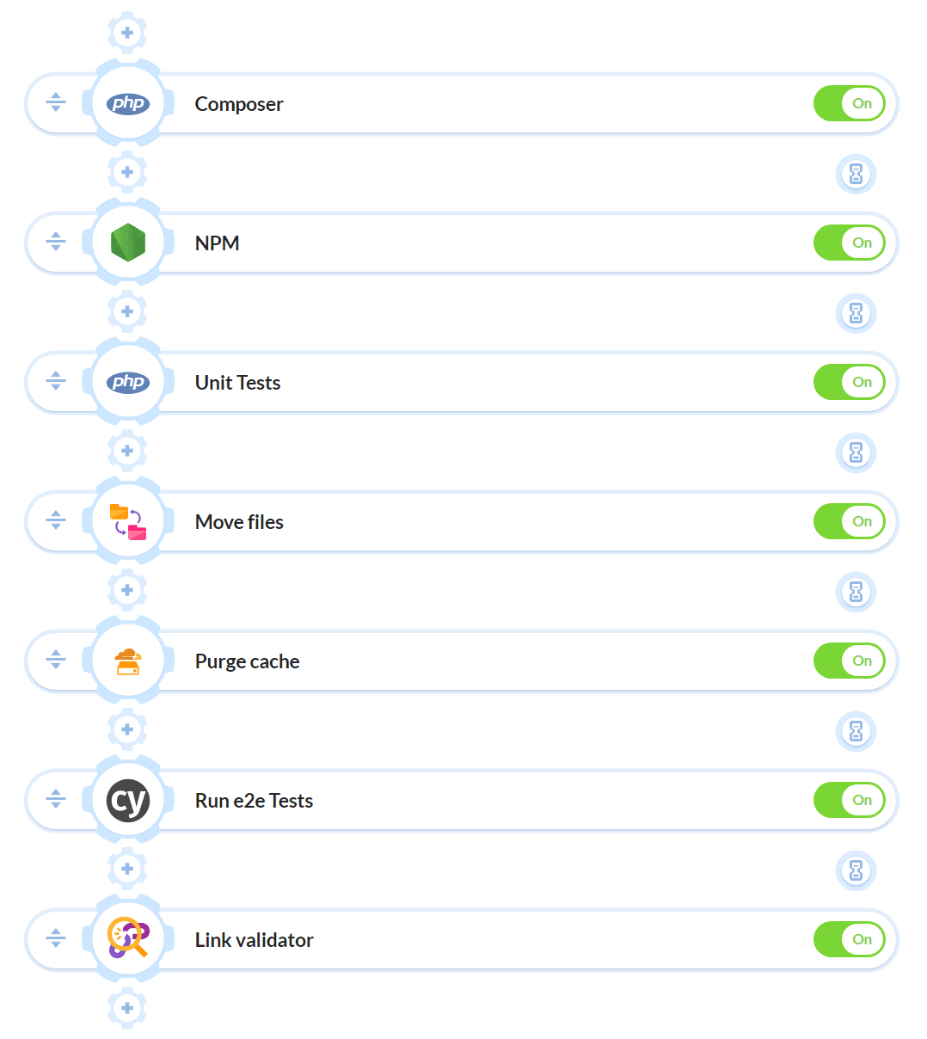Turn off the Composer action switch
The width and height of the screenshot is (927, 1039).
pyautogui.click(x=850, y=103)
